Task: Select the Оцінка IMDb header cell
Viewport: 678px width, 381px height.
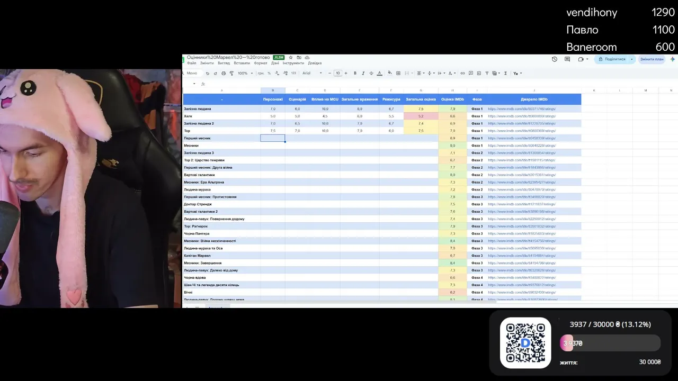Action: (x=452, y=99)
